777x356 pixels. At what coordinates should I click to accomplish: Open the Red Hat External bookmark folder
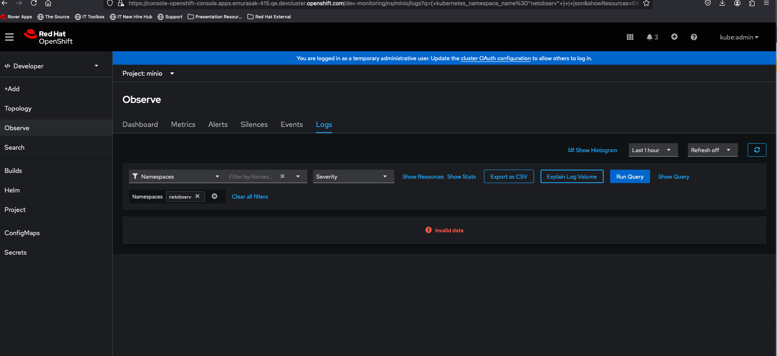pyautogui.click(x=269, y=17)
